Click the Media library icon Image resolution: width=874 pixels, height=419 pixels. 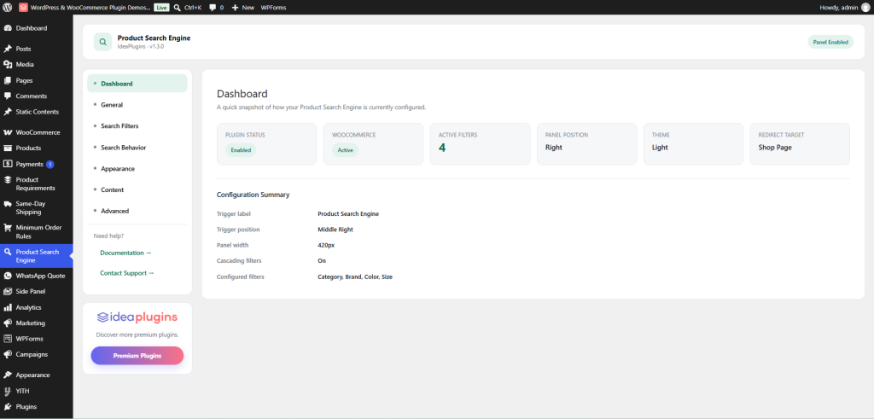(8, 65)
